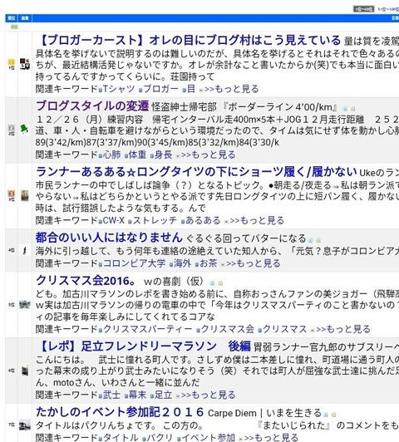Visit blog 怪盗紳士帰宅部『ボーダーライン 4'00/km』
The width and height of the screenshot is (399, 442).
click(244, 107)
